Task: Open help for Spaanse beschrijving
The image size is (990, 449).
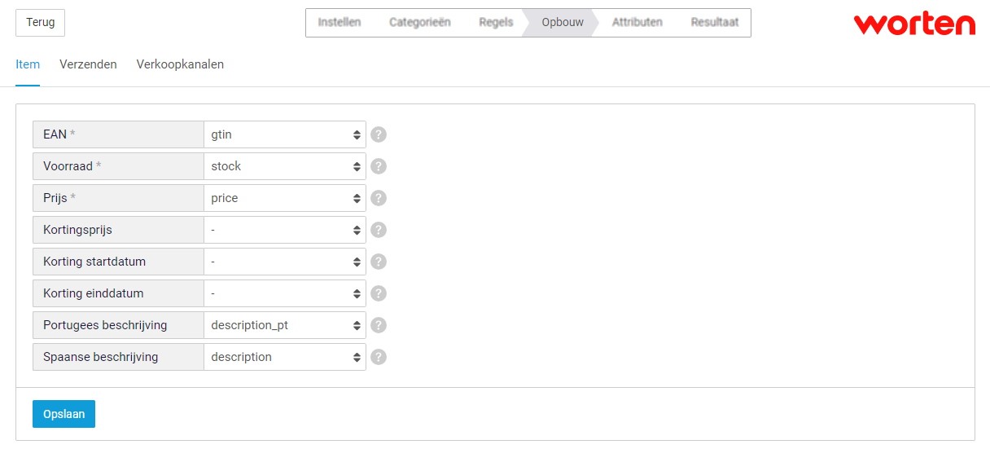Action: coord(379,357)
